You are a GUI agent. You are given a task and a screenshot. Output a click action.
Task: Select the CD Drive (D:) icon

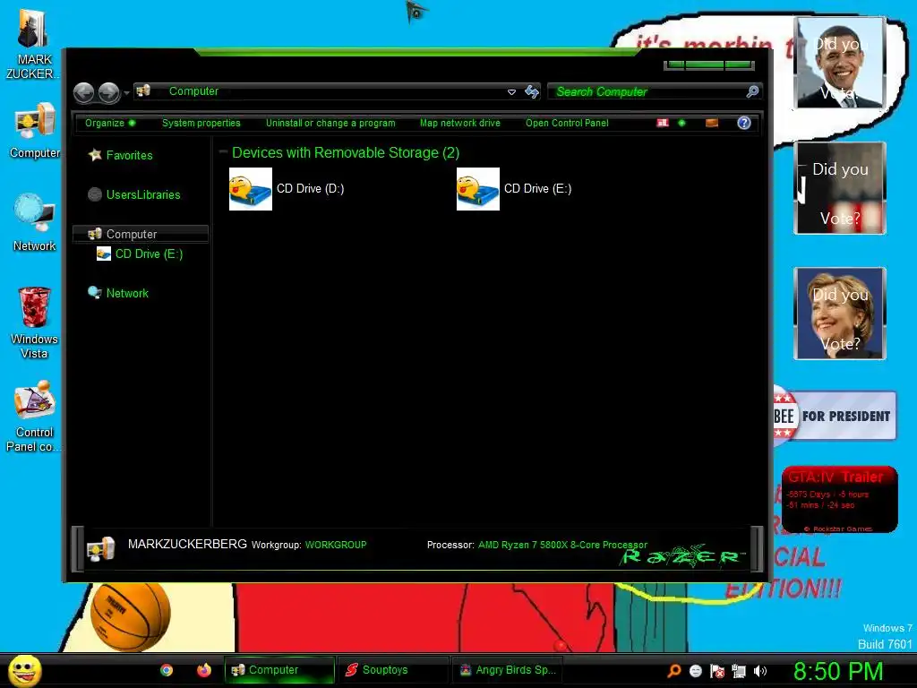click(x=251, y=189)
